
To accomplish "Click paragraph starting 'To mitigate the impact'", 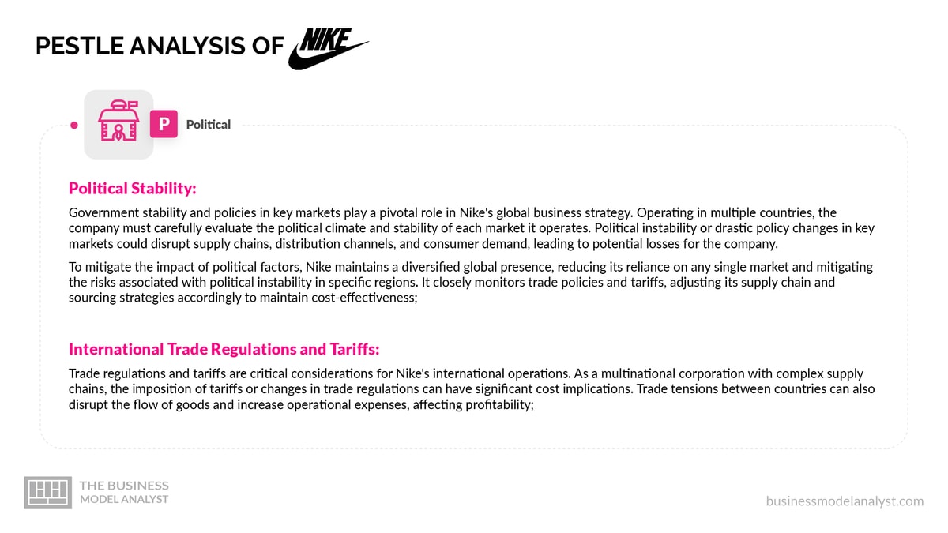I will tap(471, 282).
